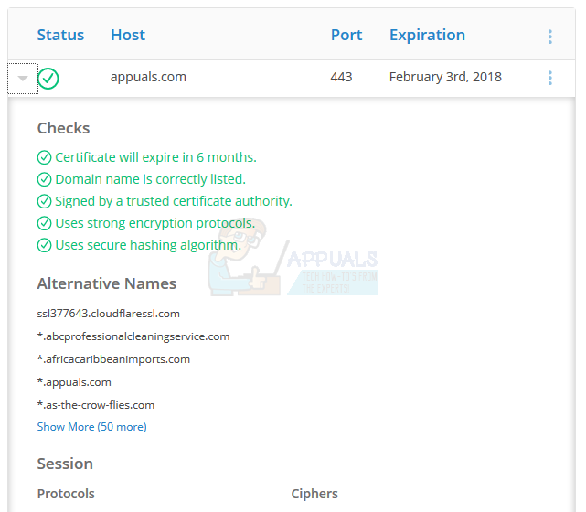The width and height of the screenshot is (586, 512).
Task: Click the trusted certificate authority check icon
Action: pos(44,201)
